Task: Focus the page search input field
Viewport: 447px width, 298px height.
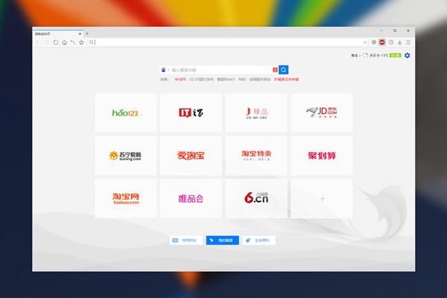Action: 221,70
